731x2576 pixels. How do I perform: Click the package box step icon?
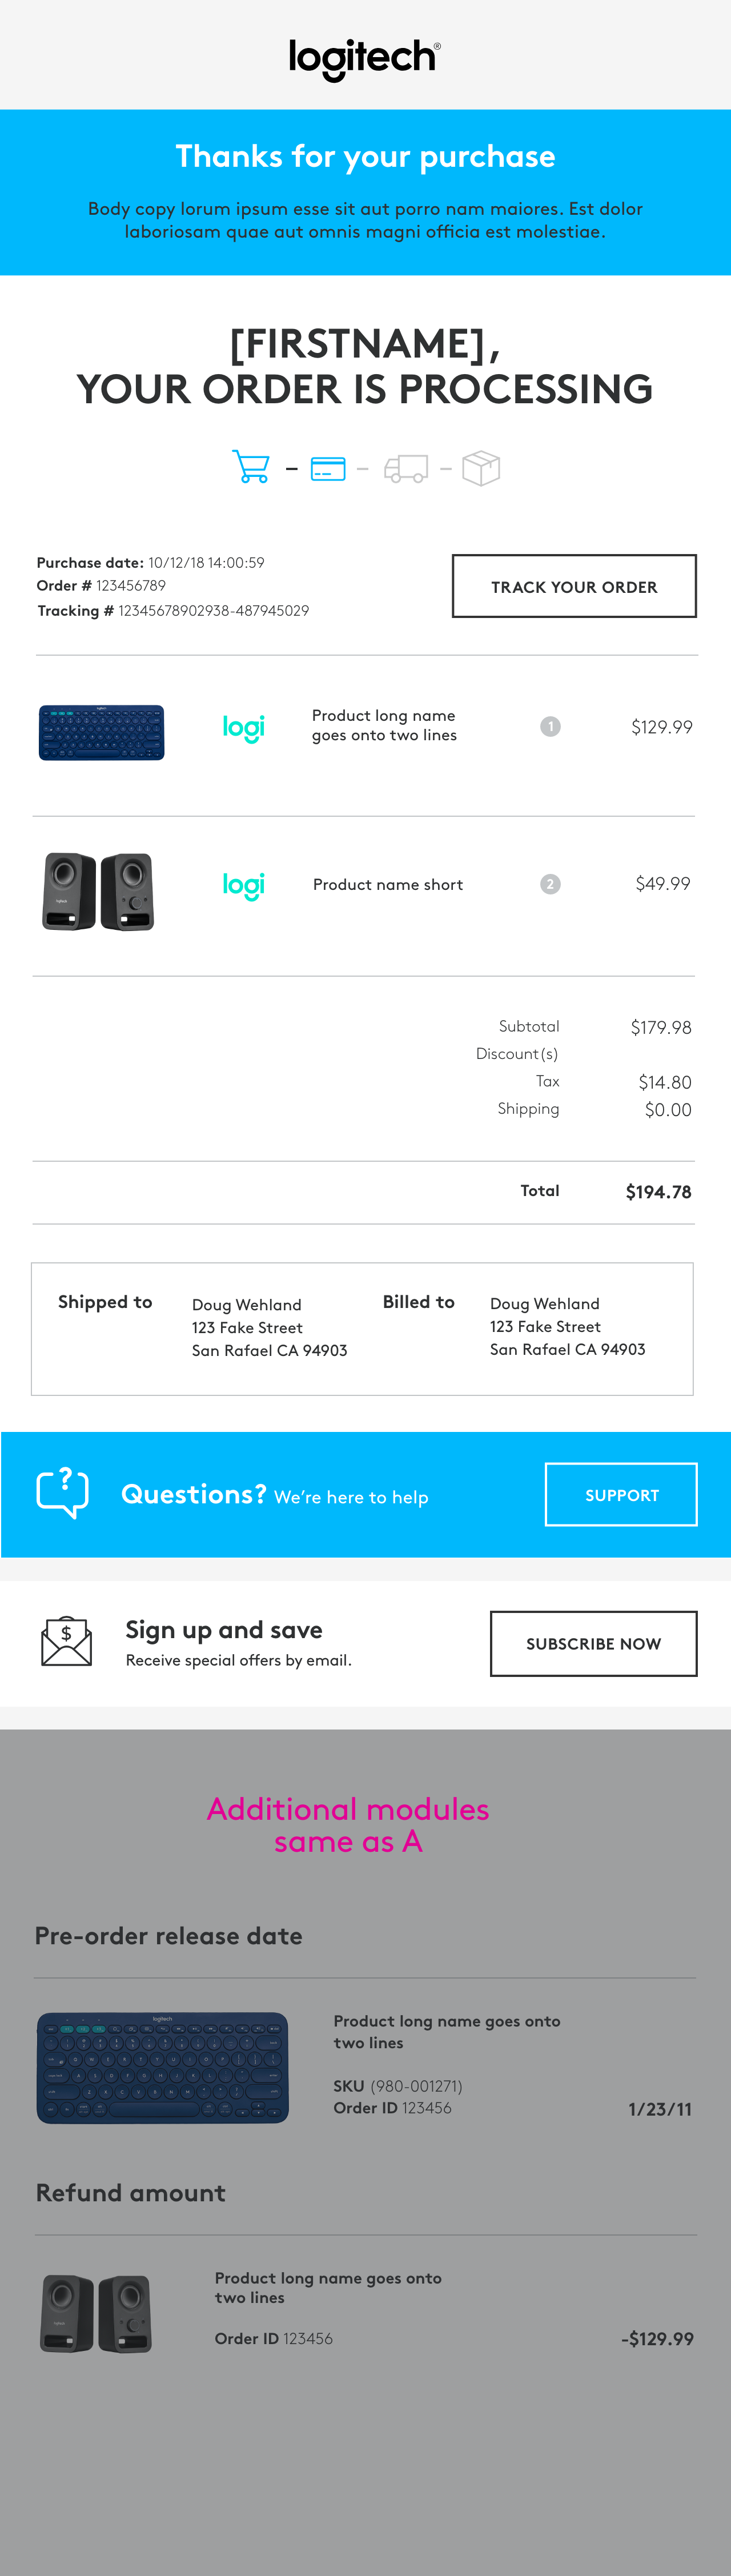point(481,468)
